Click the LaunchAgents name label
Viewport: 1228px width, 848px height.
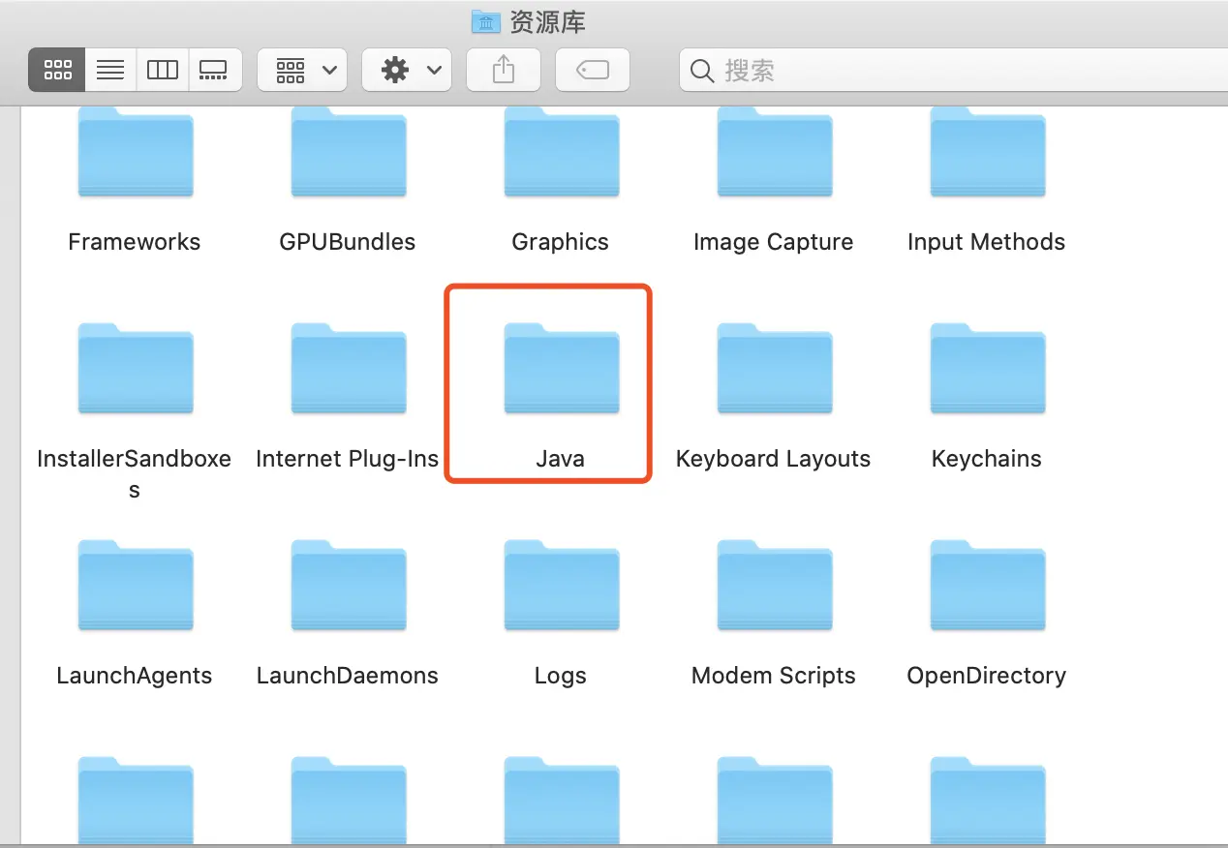(135, 676)
